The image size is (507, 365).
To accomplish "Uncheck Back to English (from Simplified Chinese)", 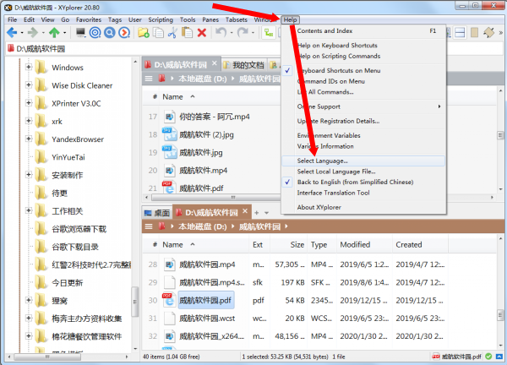I will tap(354, 182).
